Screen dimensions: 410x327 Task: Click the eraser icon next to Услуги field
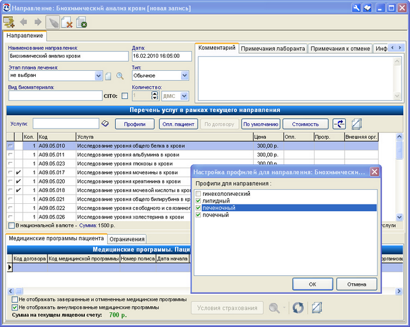click(x=105, y=124)
